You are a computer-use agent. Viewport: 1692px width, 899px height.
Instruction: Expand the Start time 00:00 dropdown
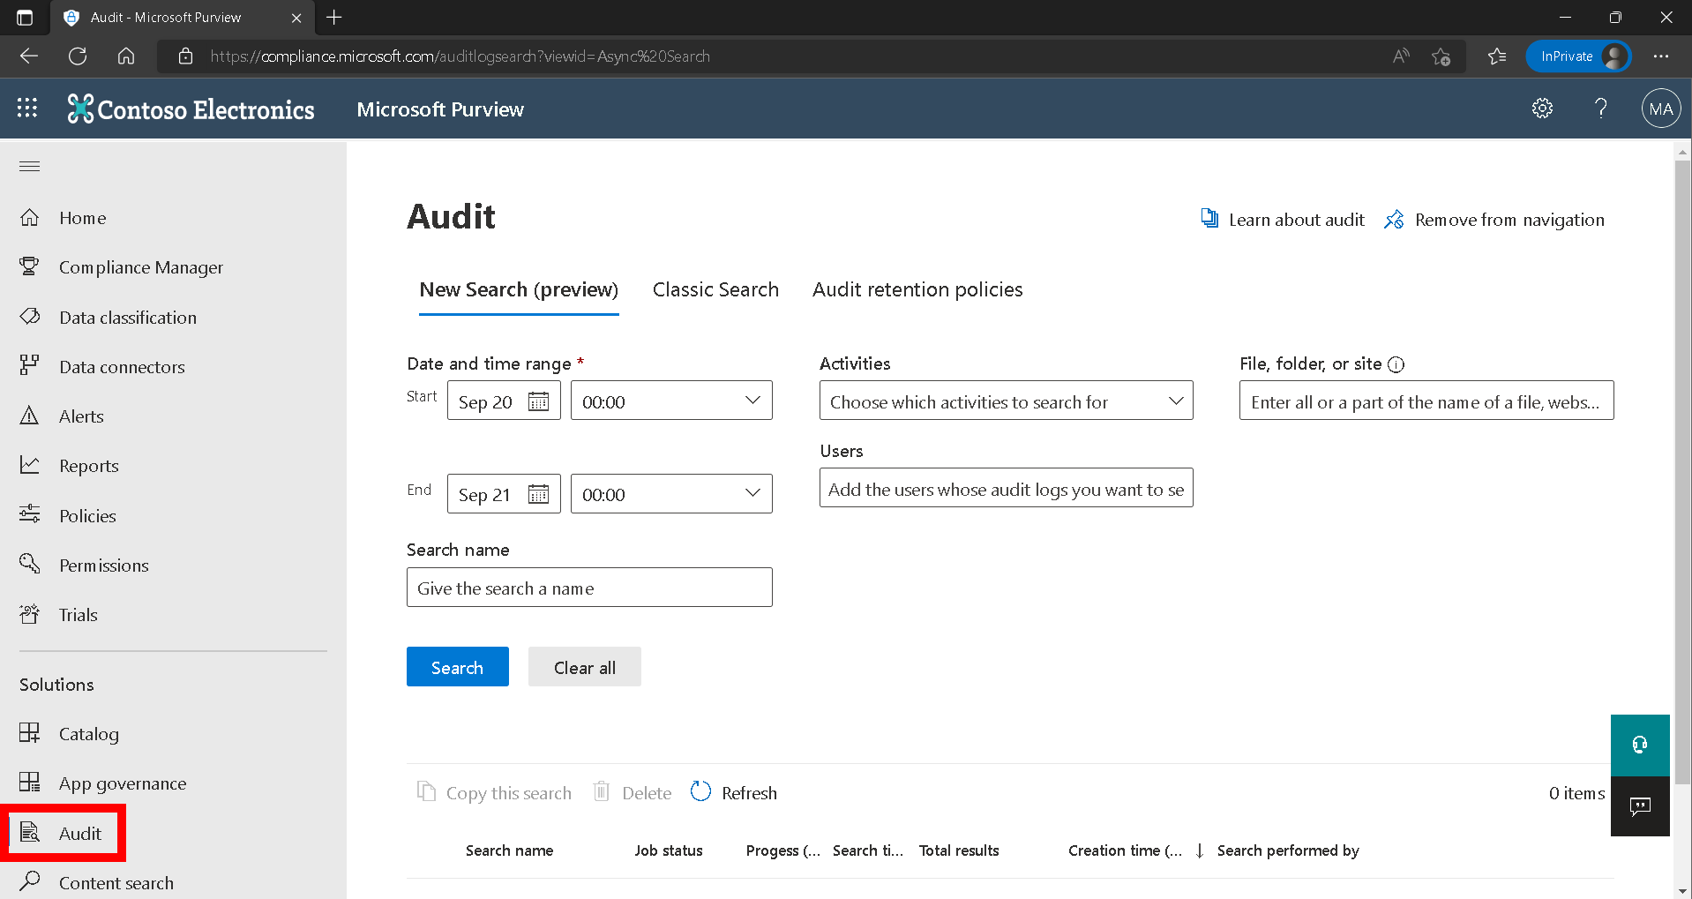(671, 401)
